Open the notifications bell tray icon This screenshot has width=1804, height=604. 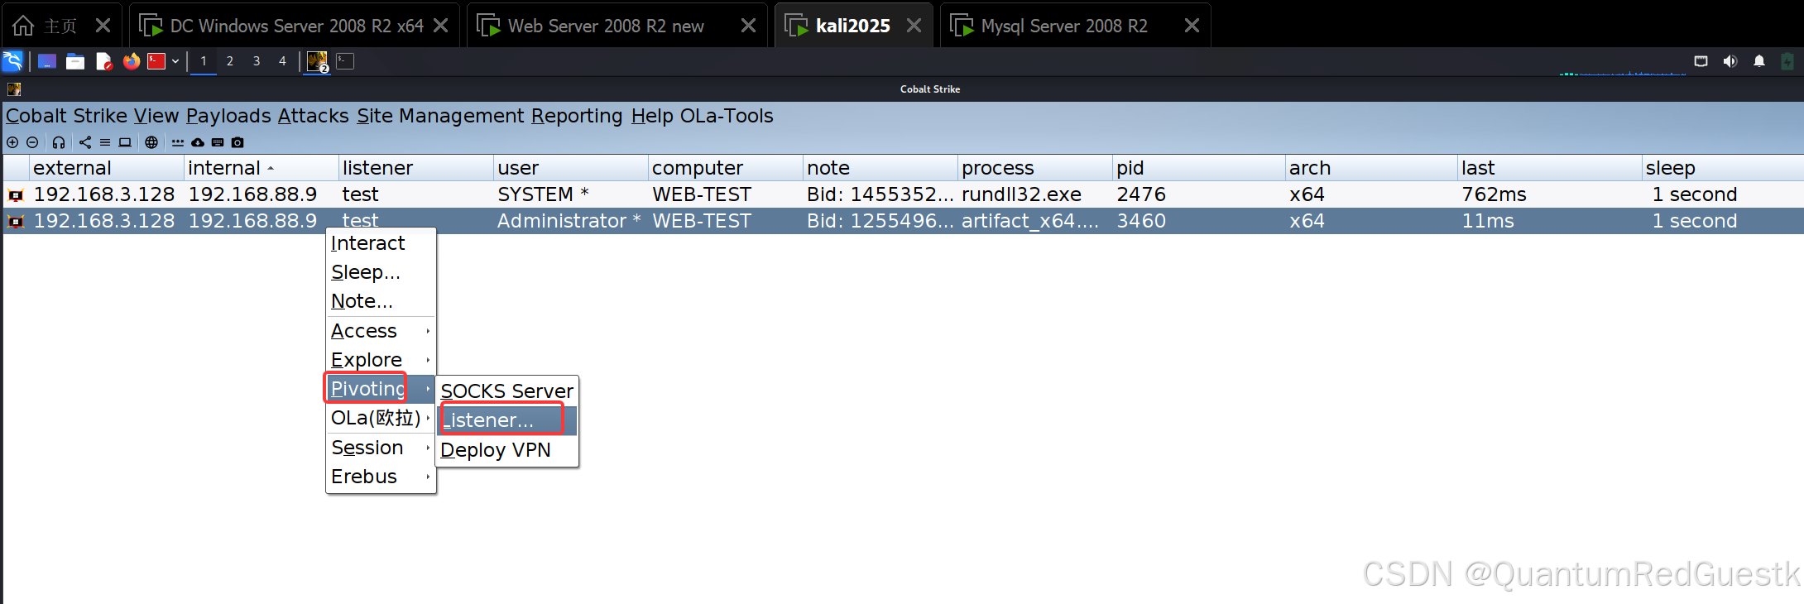[1759, 61]
